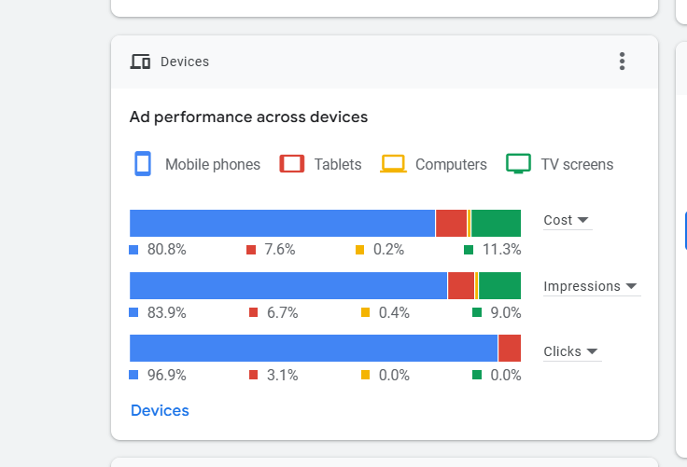Click blue mobile segment of Cost bar
Image resolution: width=687 pixels, height=467 pixels.
(282, 224)
